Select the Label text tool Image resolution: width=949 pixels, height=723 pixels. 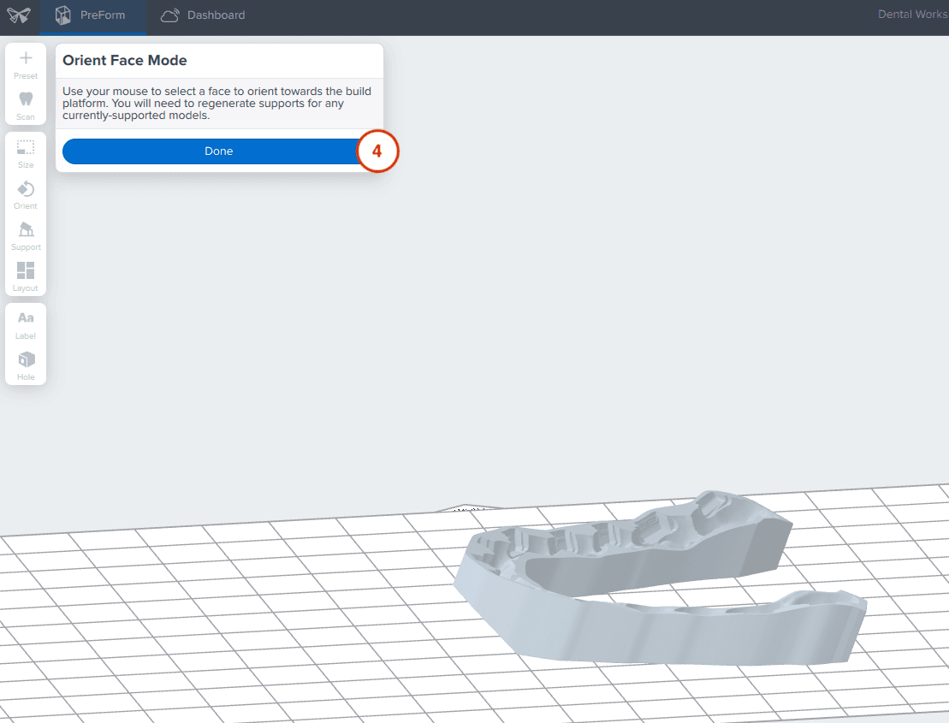(26, 321)
